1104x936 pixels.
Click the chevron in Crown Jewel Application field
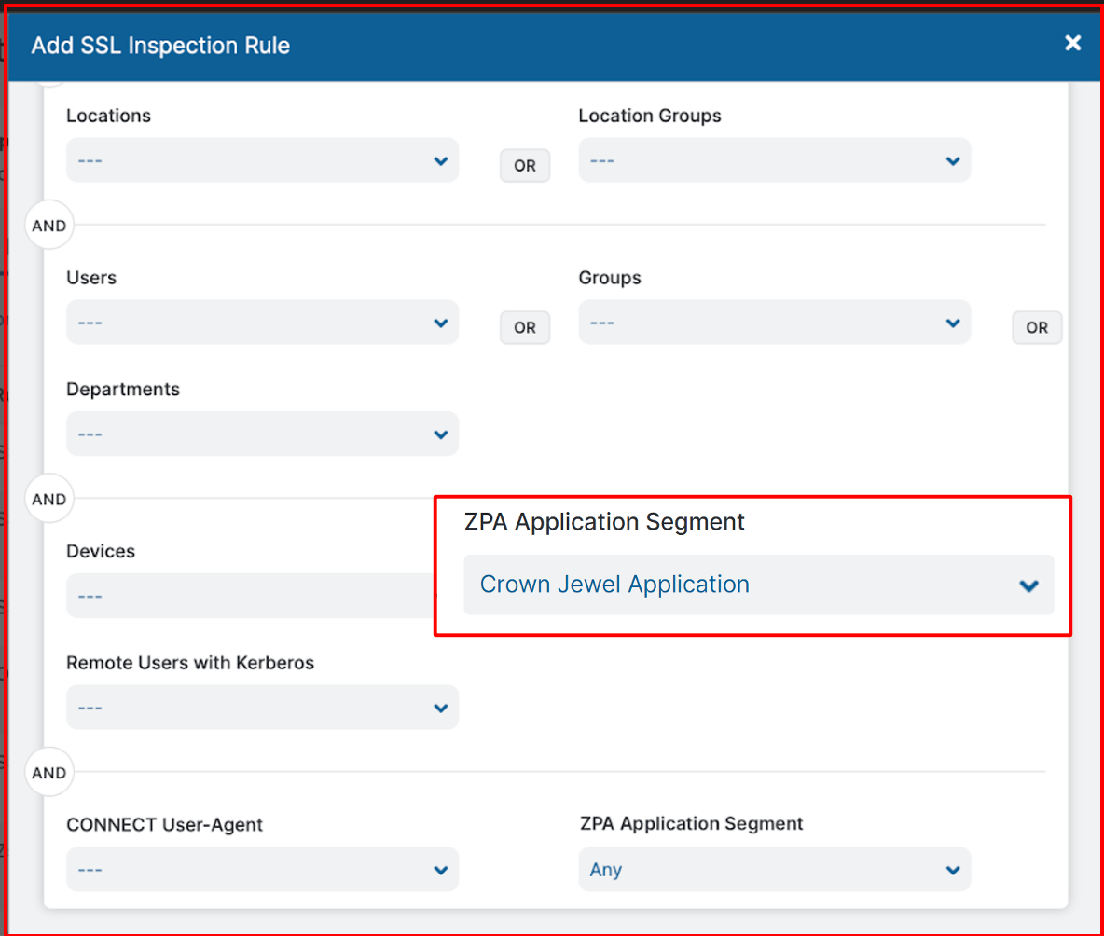pos(1028,585)
